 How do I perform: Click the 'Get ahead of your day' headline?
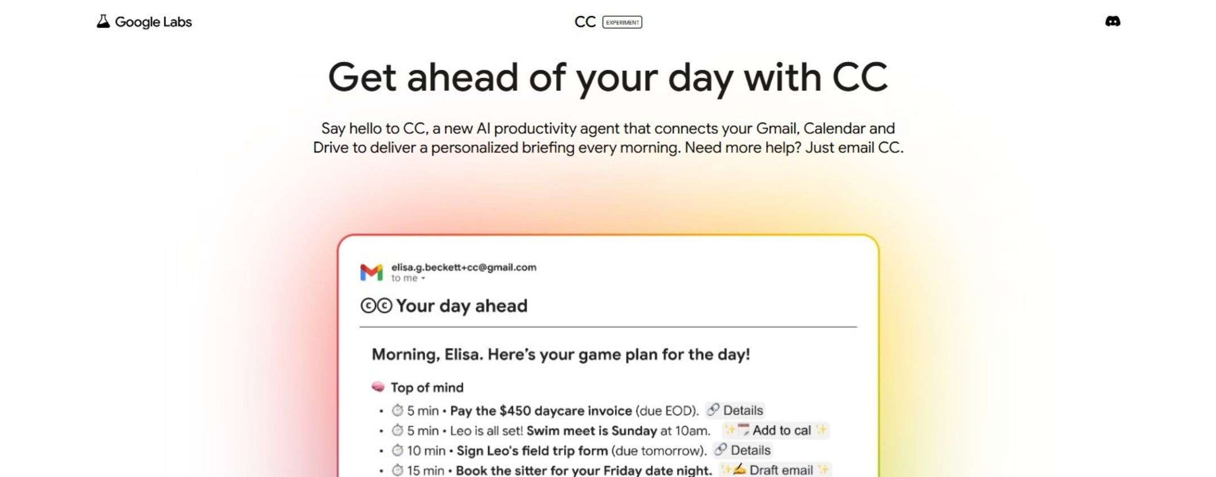click(x=608, y=77)
